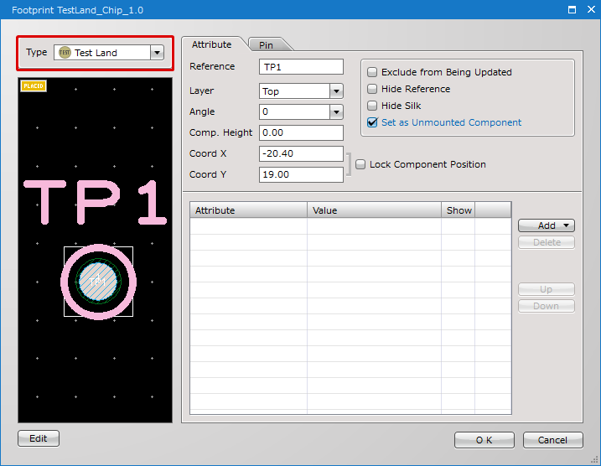601x466 pixels.
Task: Click the Comp. Height input field
Action: point(301,132)
